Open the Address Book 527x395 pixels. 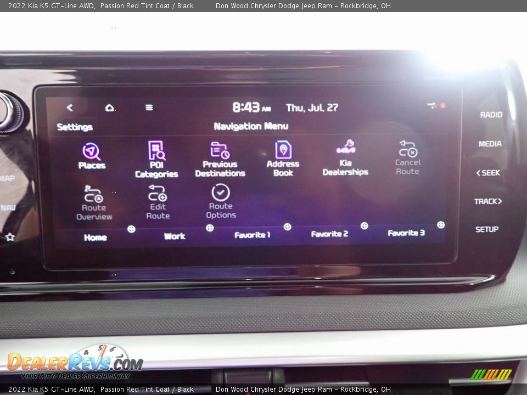pyautogui.click(x=283, y=149)
